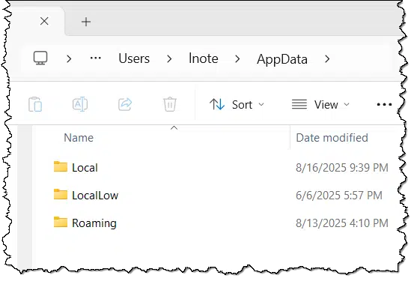Select the Local folder icon
414x281 pixels.
61,166
